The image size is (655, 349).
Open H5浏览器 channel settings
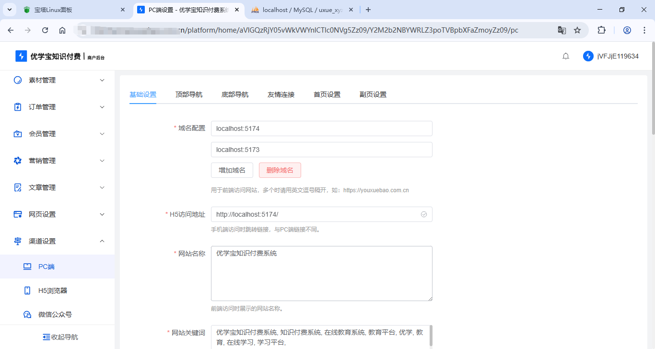[52, 291]
